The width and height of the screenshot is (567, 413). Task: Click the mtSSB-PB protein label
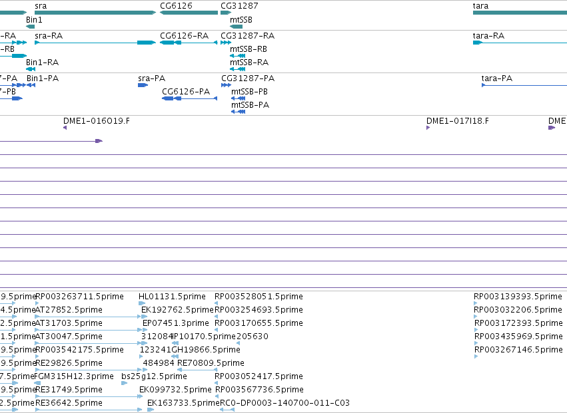click(x=249, y=92)
